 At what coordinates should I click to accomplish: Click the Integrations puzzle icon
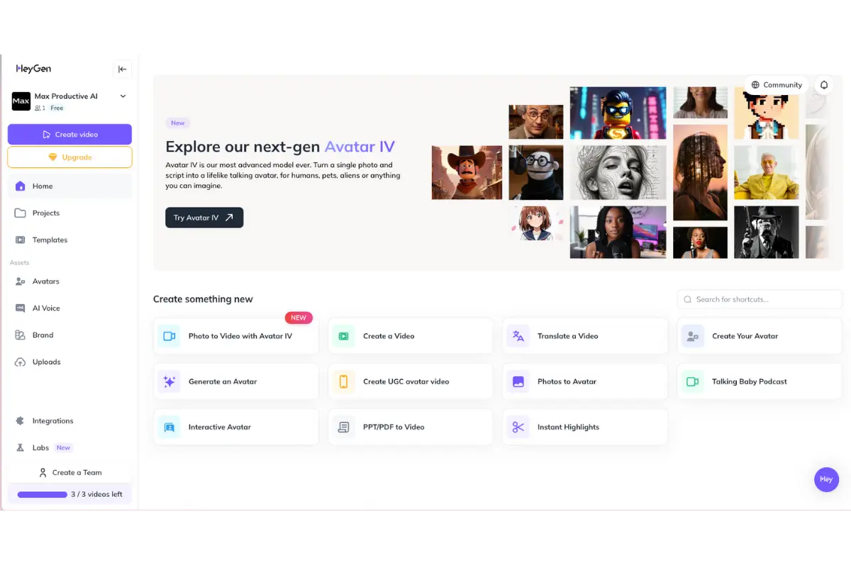point(20,421)
